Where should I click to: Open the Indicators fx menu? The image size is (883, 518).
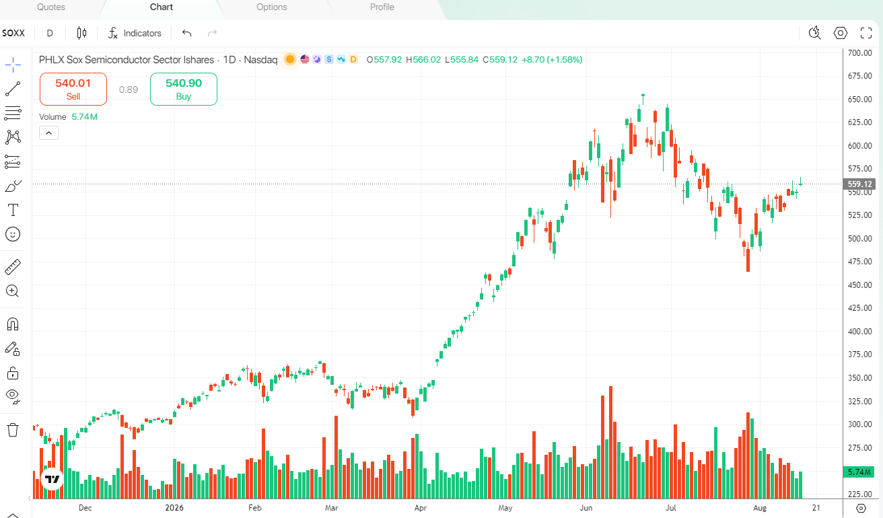pyautogui.click(x=135, y=33)
